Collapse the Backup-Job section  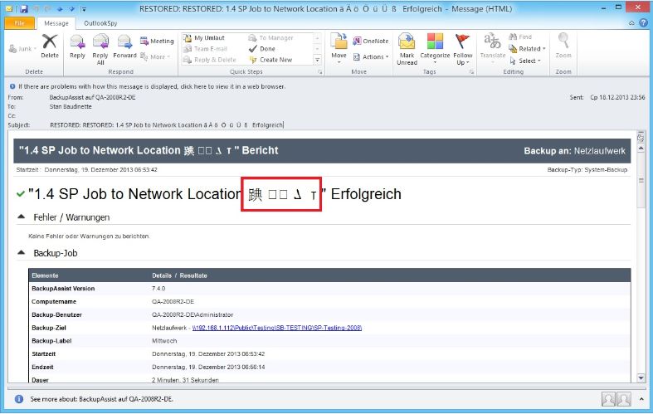22,252
